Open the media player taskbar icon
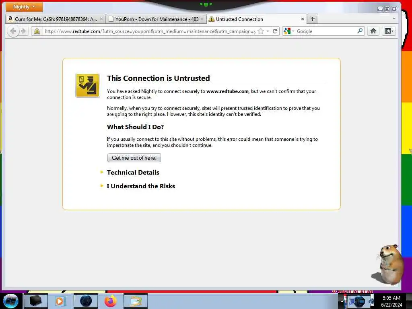This screenshot has width=412, height=309. [60, 301]
